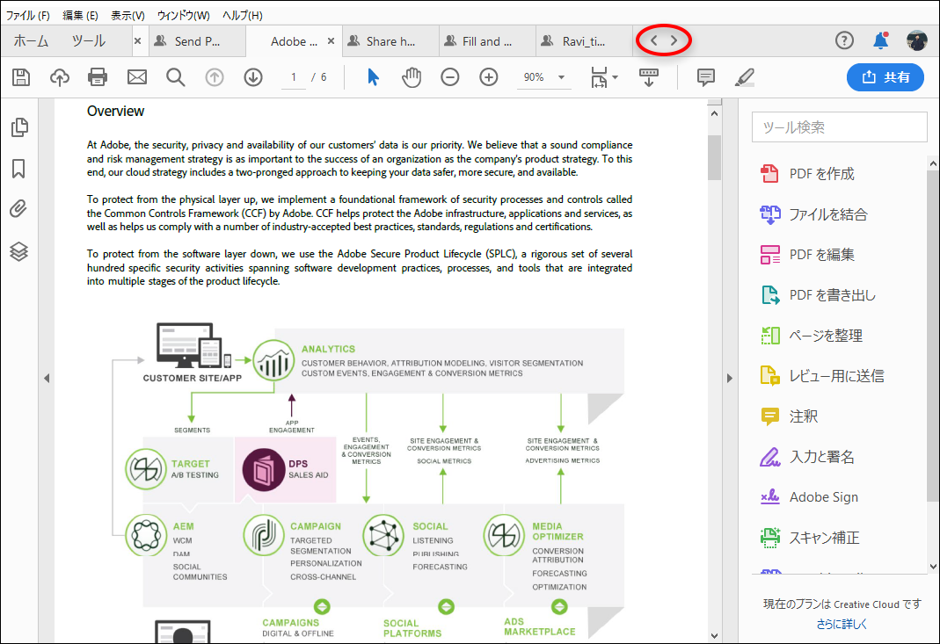
Task: Select the ページを整理 tool
Action: (x=812, y=336)
